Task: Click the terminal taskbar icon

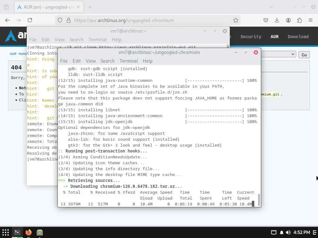Action: point(17,232)
